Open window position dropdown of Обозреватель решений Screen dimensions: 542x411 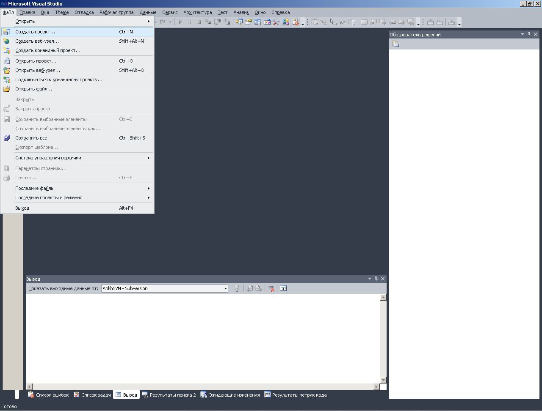pos(522,34)
